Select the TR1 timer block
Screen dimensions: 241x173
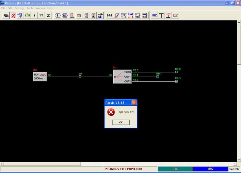pyautogui.click(x=40, y=77)
